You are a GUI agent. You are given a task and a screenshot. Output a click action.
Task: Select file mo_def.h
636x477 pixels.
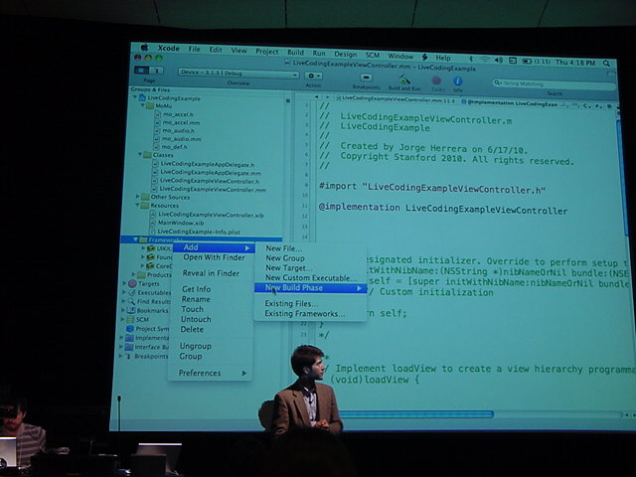point(174,147)
